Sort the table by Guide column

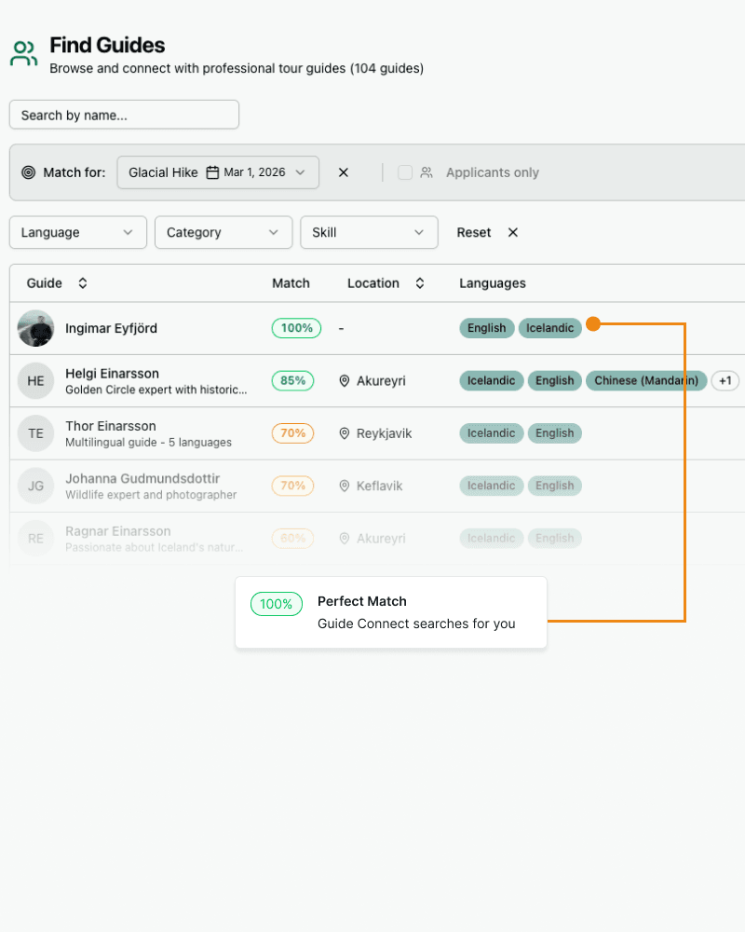83,283
